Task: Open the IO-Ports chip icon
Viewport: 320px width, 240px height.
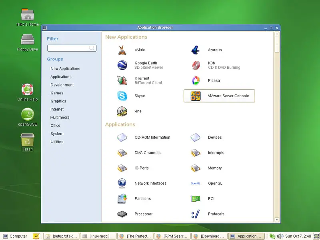Action: 122,168
